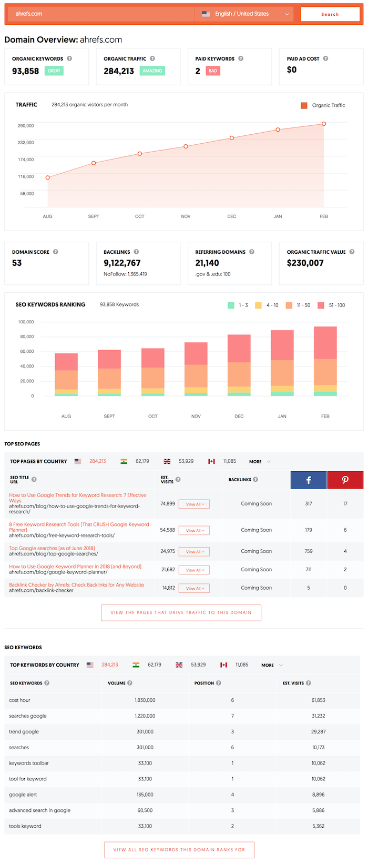368x863 pixels.
Task: Click the FEB bar in keywords ranking chart
Action: point(325,361)
